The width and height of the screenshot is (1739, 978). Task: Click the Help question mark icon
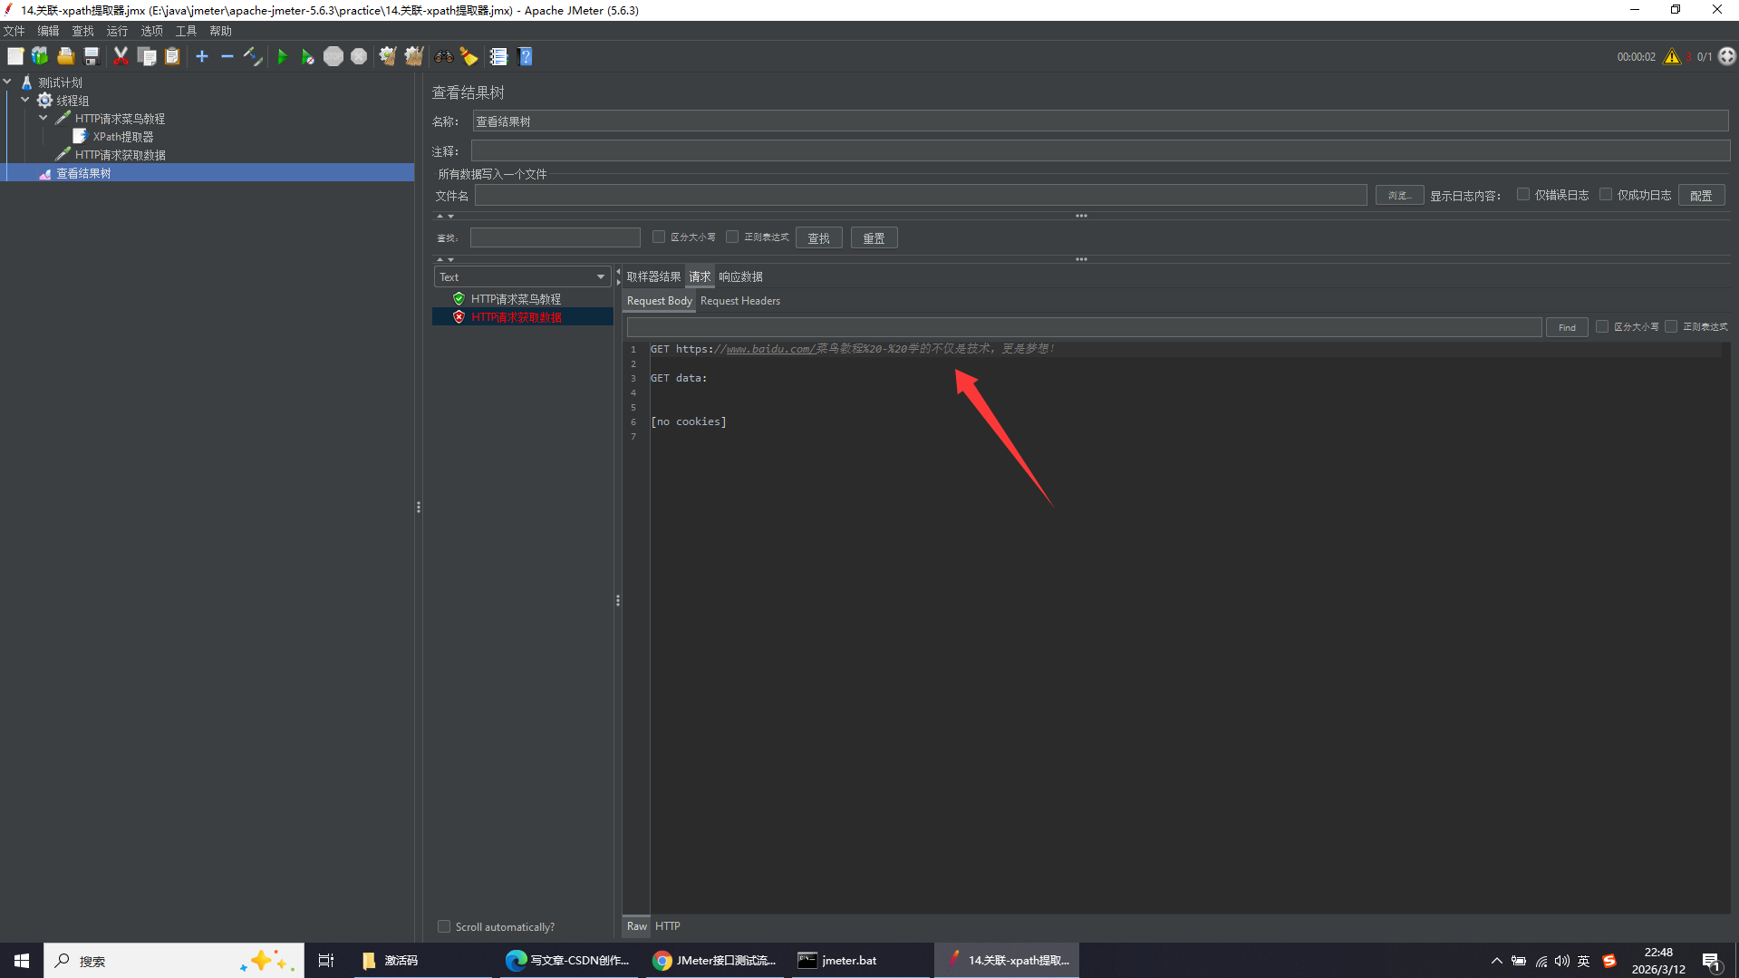[525, 56]
